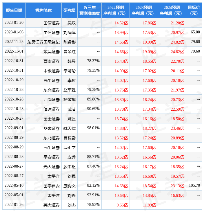The height and width of the screenshot is (212, 202).
Task: Select the 2024预测净利润 column header
Action: click(x=172, y=10)
